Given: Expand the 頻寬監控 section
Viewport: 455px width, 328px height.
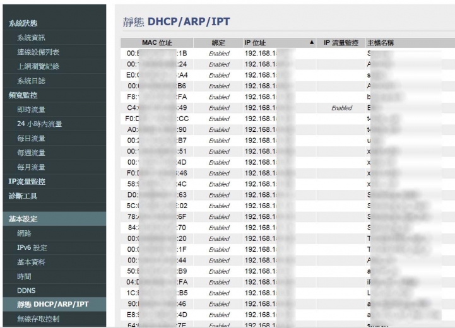Looking at the screenshot, I should click(23, 95).
